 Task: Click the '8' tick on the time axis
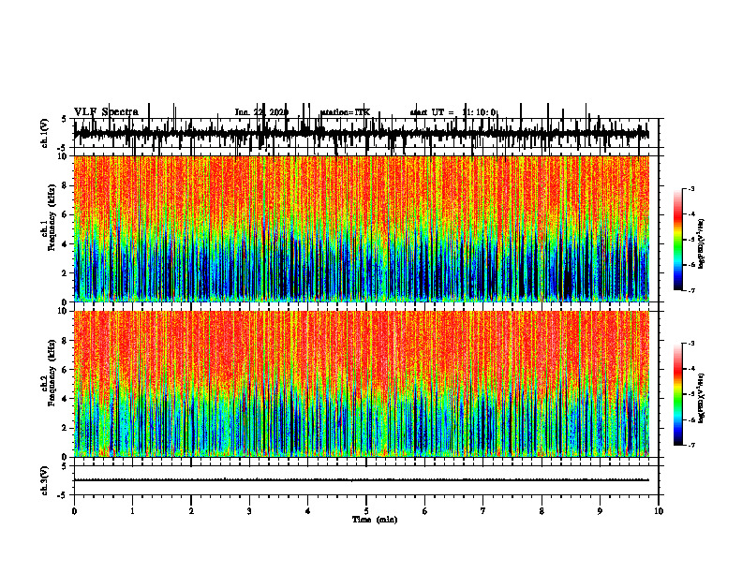point(542,511)
